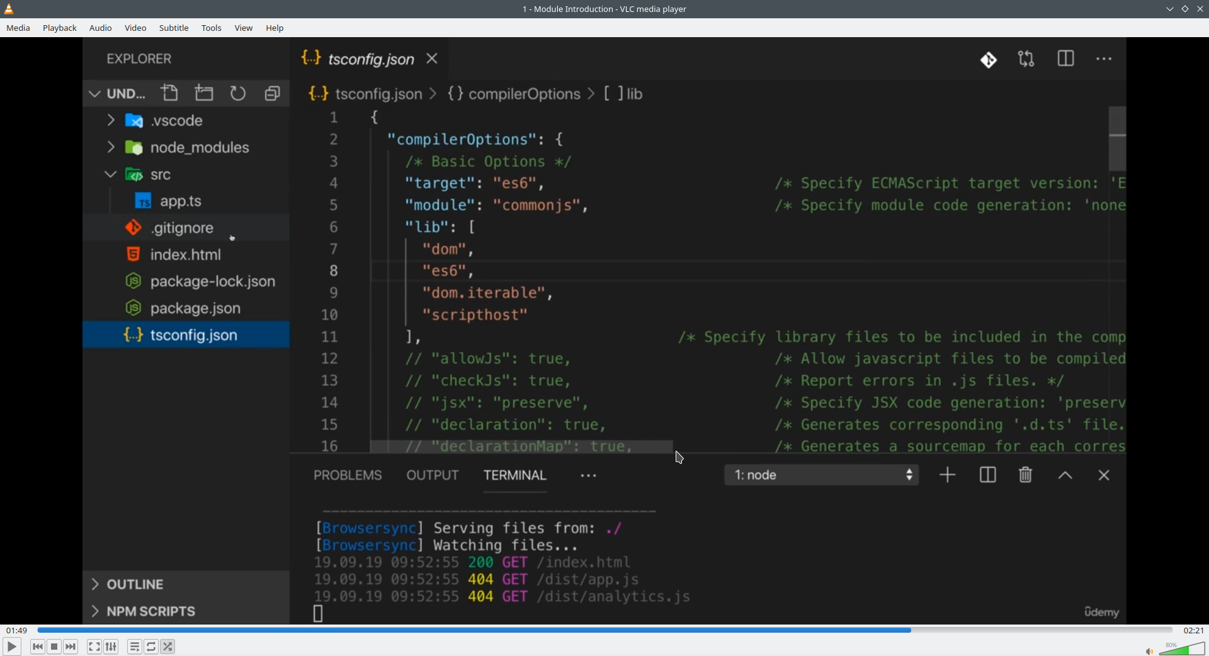The image size is (1209, 656).
Task: Mute audio with the speaker icon
Action: click(x=1150, y=651)
